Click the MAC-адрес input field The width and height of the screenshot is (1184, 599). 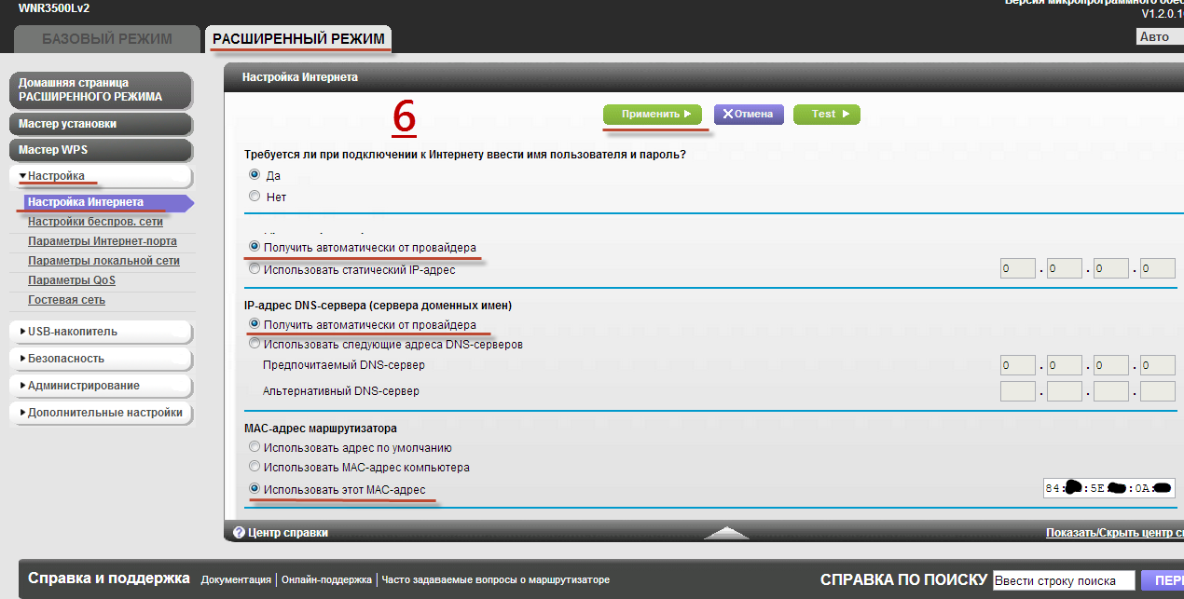[1108, 487]
